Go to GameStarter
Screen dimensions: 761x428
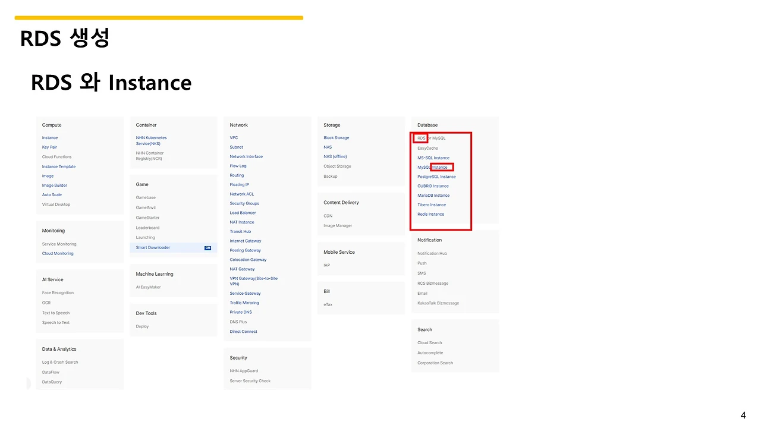click(x=147, y=218)
